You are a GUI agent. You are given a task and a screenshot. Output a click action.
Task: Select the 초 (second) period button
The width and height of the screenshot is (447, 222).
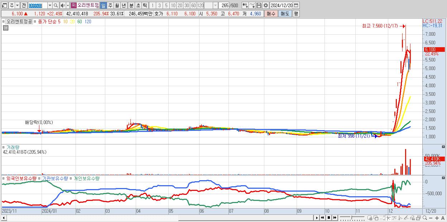point(138,5)
